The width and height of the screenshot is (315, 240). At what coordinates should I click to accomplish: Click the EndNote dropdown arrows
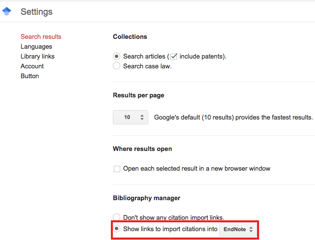pyautogui.click(x=251, y=229)
